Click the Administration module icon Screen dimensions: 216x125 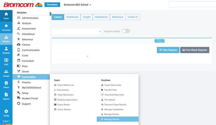[x=19, y=18]
